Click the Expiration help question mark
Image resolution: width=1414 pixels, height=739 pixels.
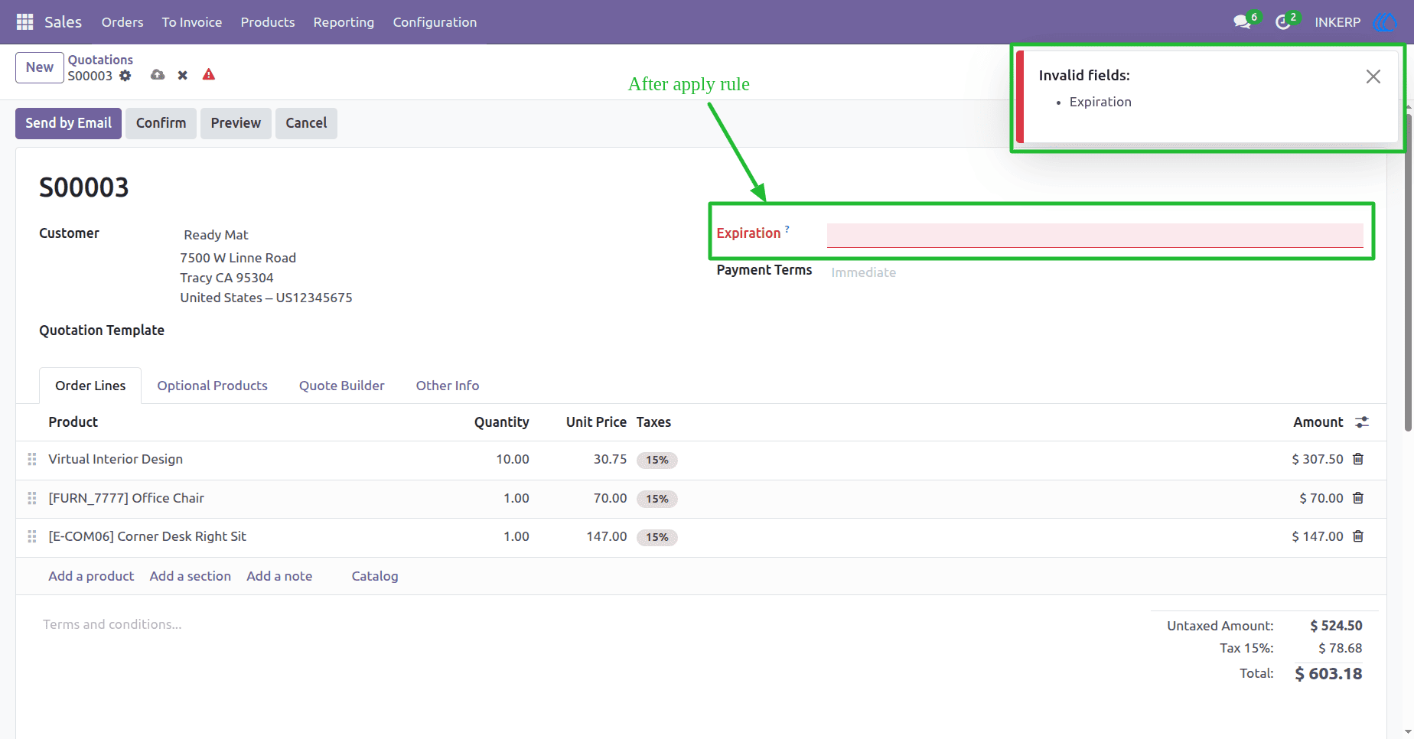pos(787,229)
